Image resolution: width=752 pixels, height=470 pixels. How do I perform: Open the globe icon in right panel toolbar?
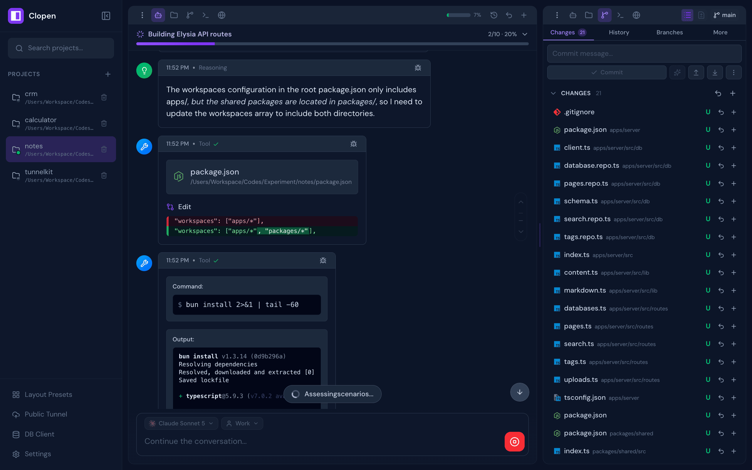click(x=636, y=15)
